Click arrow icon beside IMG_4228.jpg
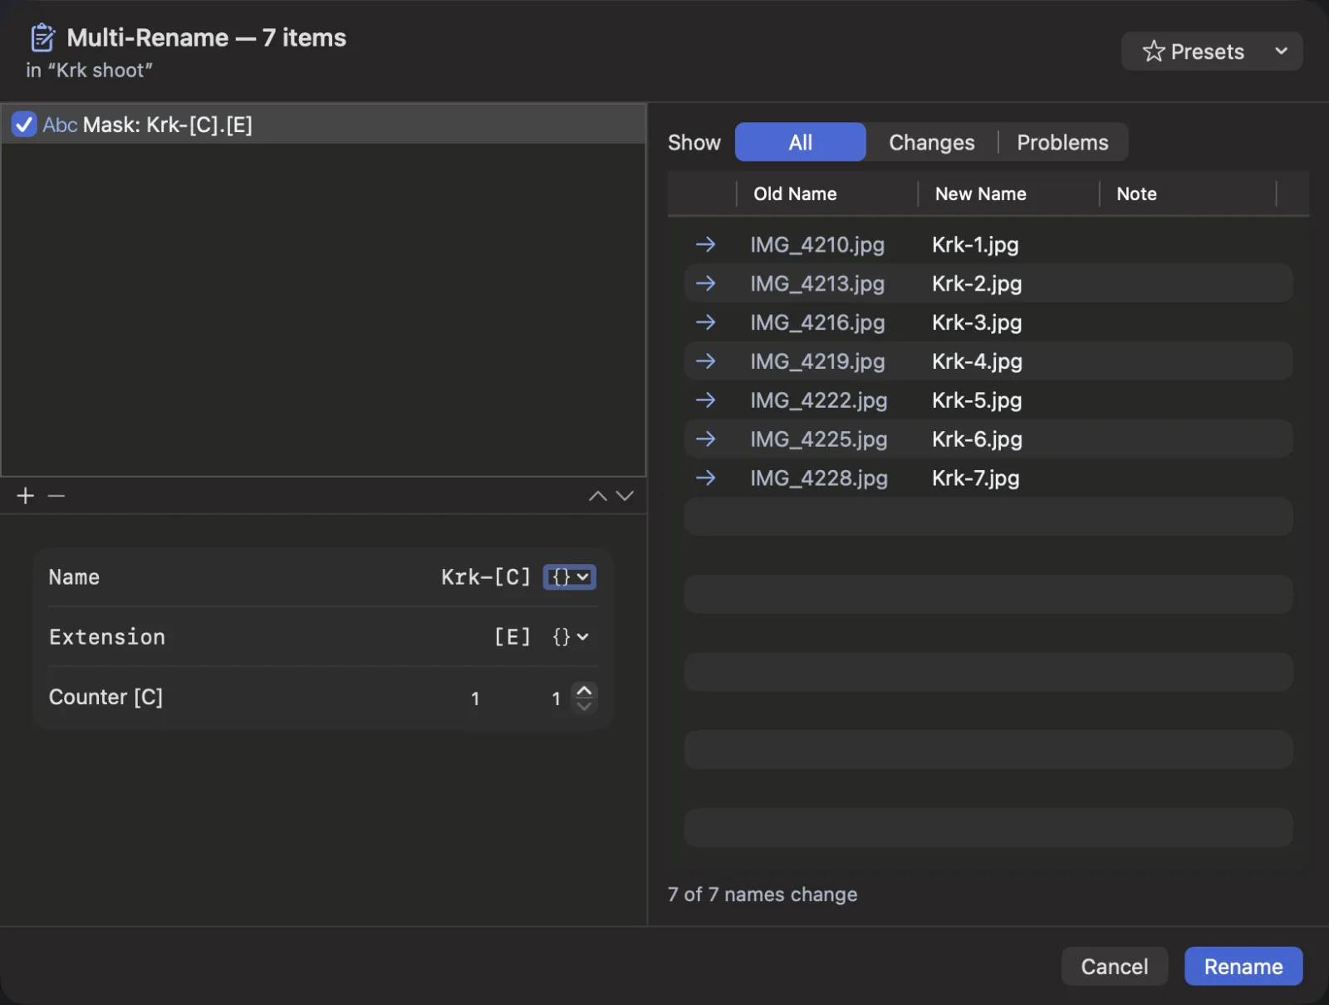1329x1005 pixels. 705,478
